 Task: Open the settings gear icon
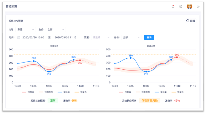click(x=181, y=6)
